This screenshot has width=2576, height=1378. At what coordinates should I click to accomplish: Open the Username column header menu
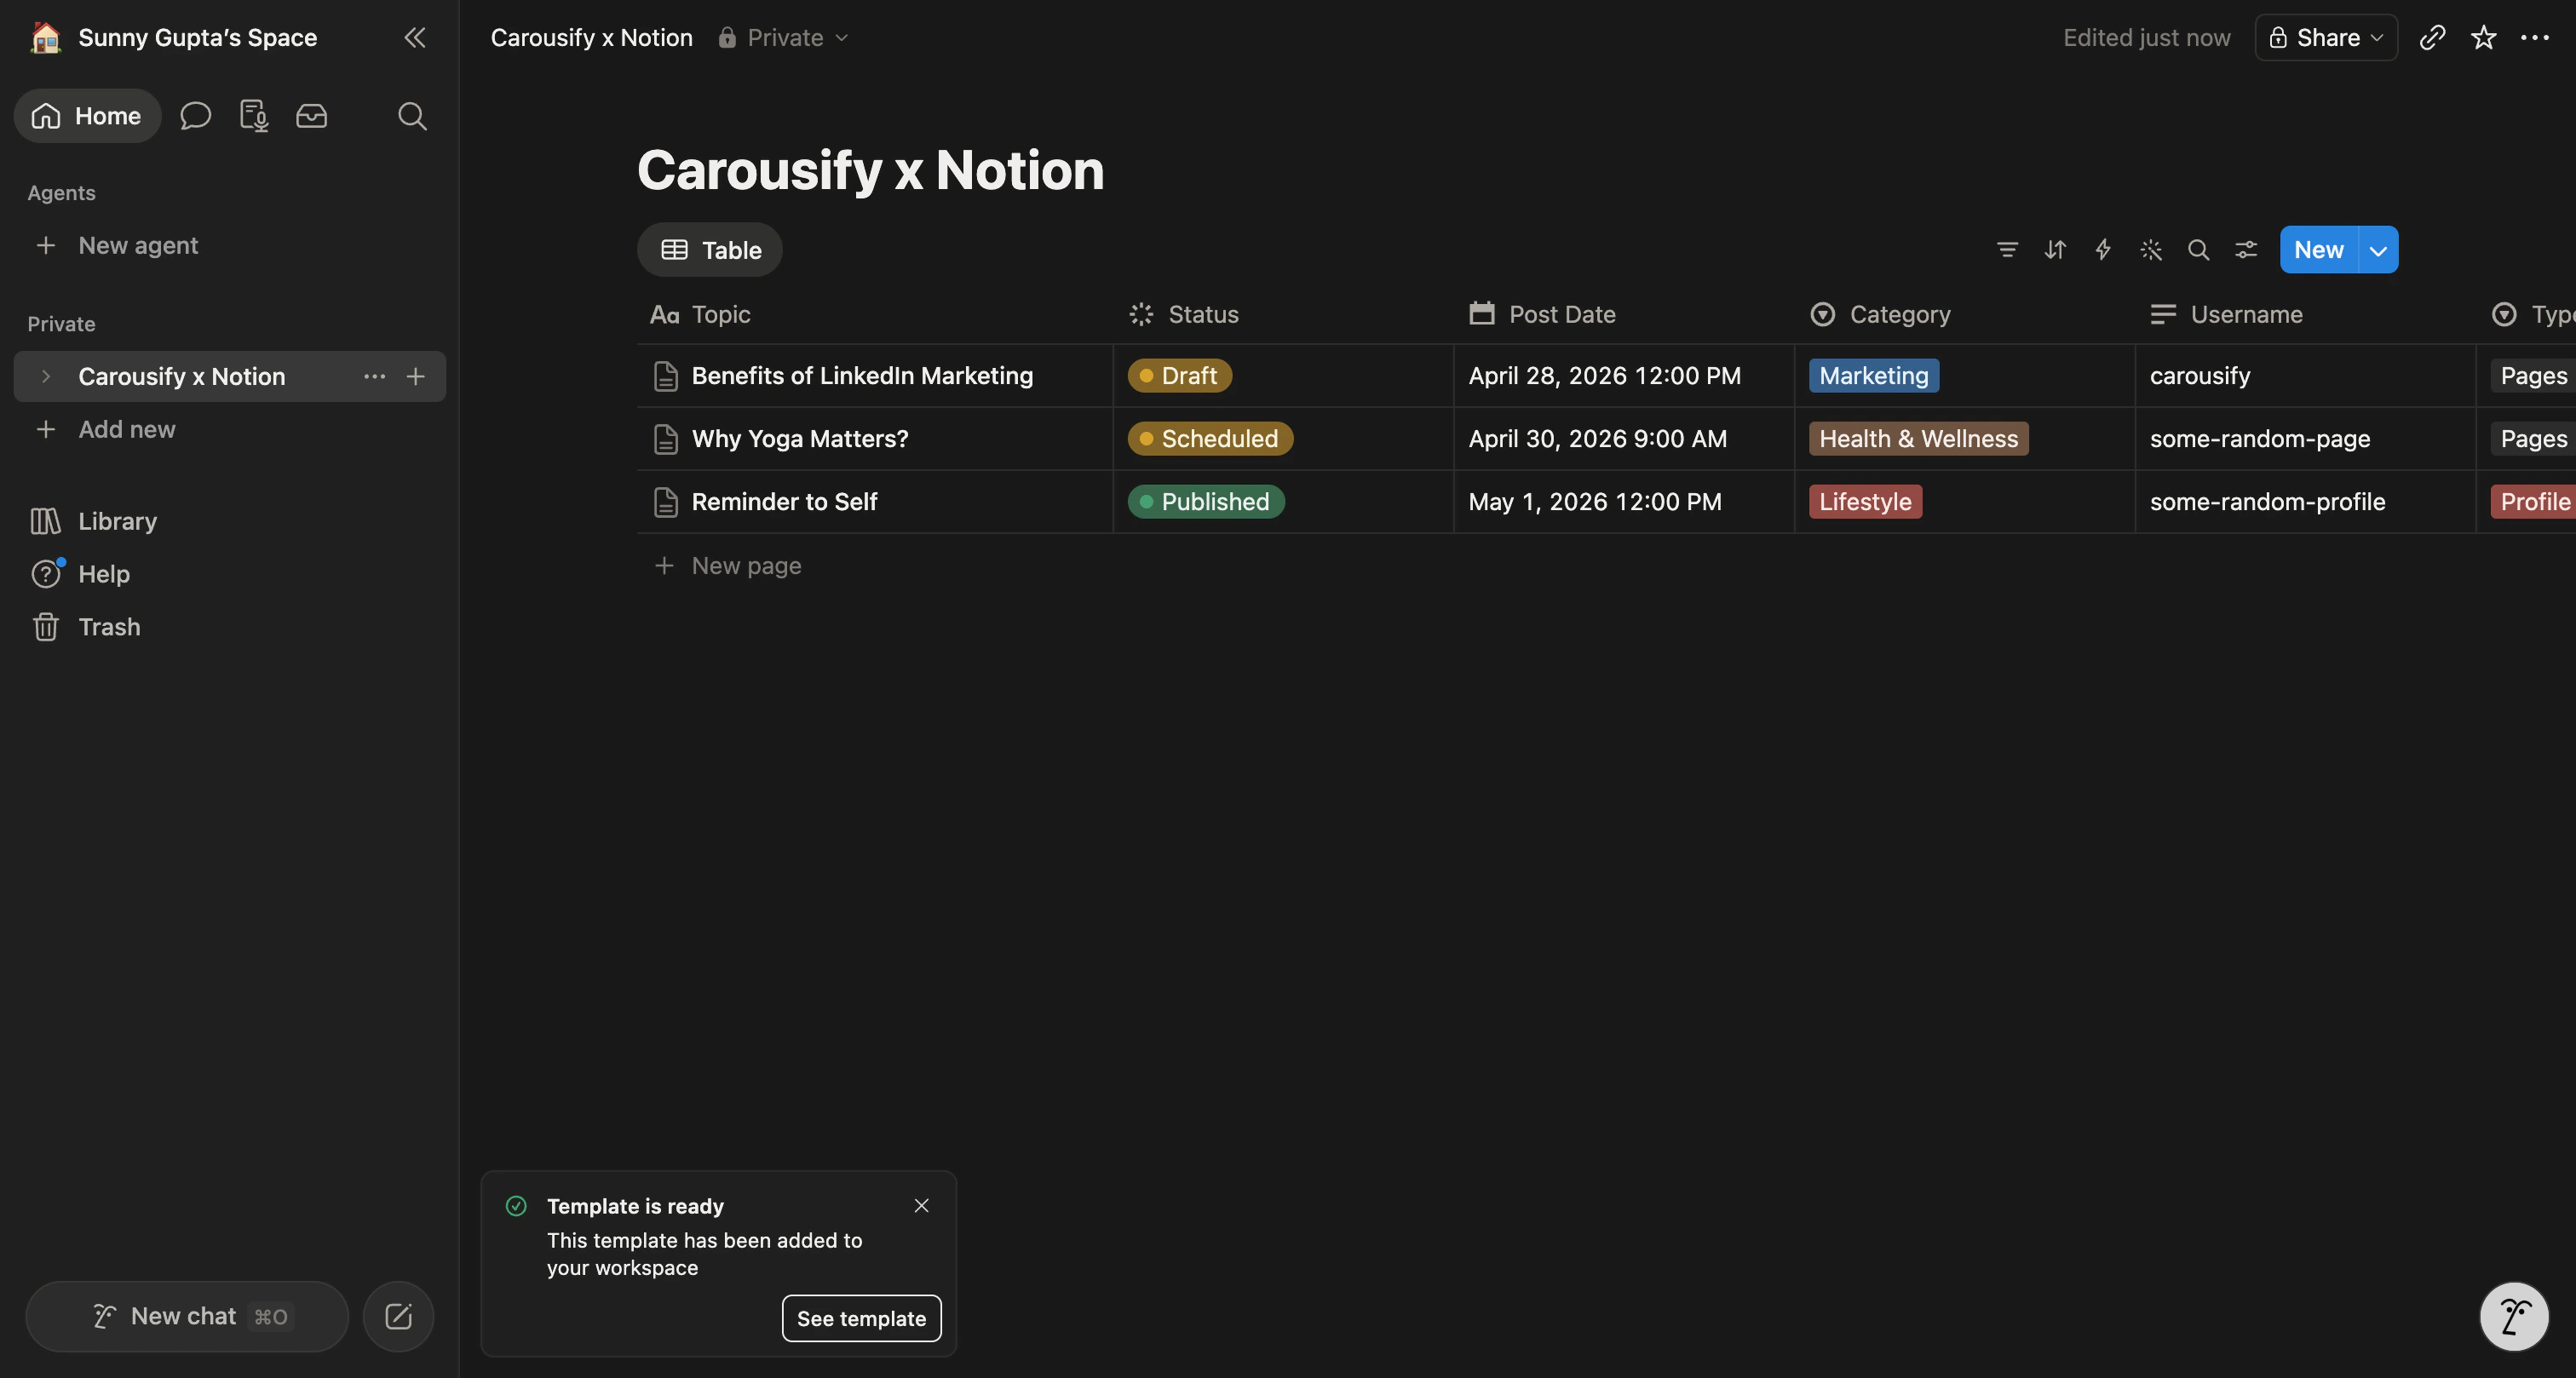click(2306, 315)
